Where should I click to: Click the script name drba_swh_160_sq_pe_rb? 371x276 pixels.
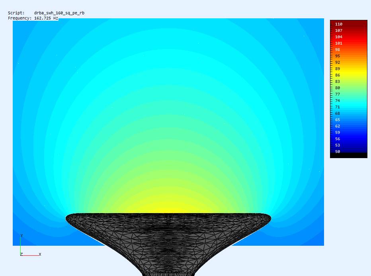59,13
